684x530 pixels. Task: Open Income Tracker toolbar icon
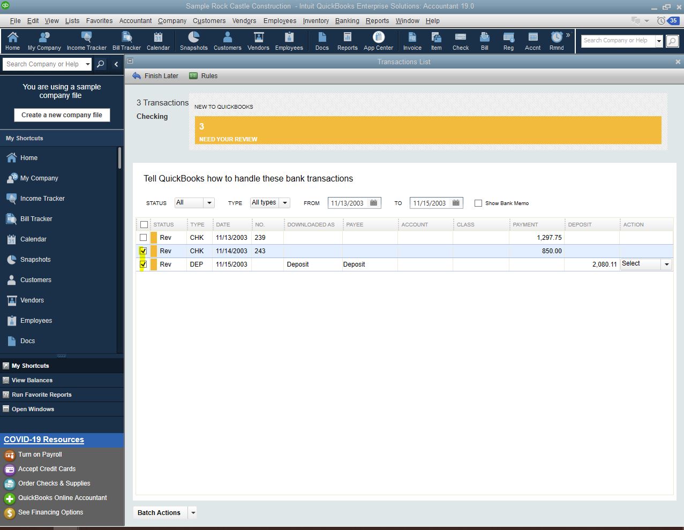pos(86,41)
